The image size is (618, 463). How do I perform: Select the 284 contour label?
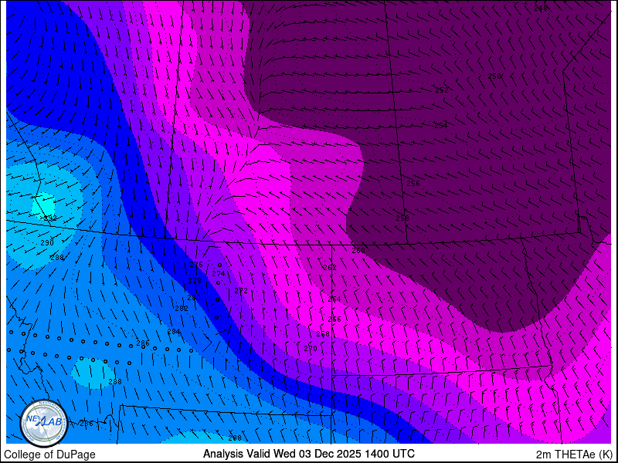click(174, 332)
